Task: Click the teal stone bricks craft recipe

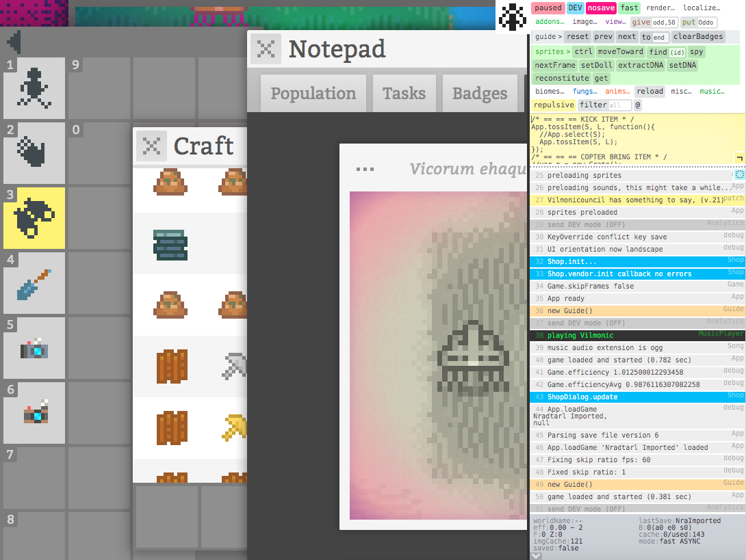Action: [x=170, y=244]
